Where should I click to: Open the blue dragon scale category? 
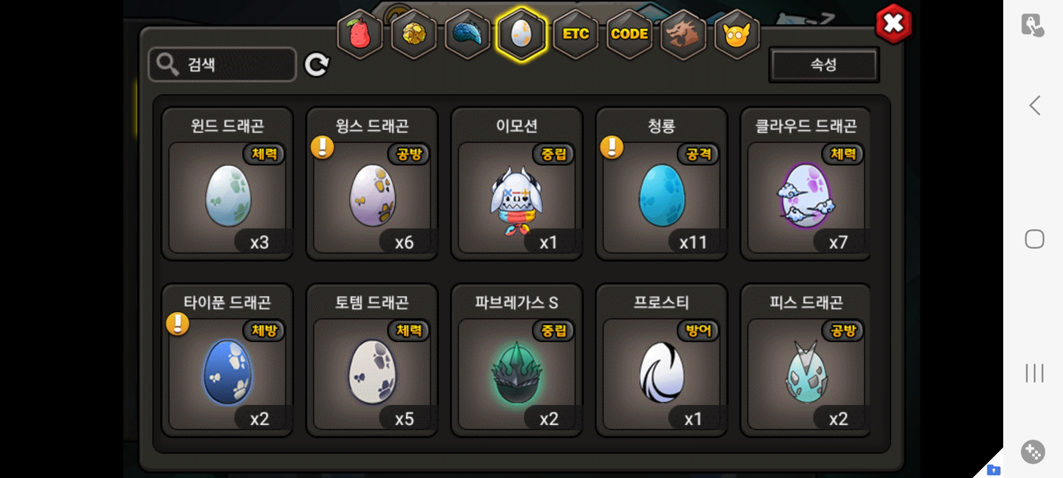468,34
